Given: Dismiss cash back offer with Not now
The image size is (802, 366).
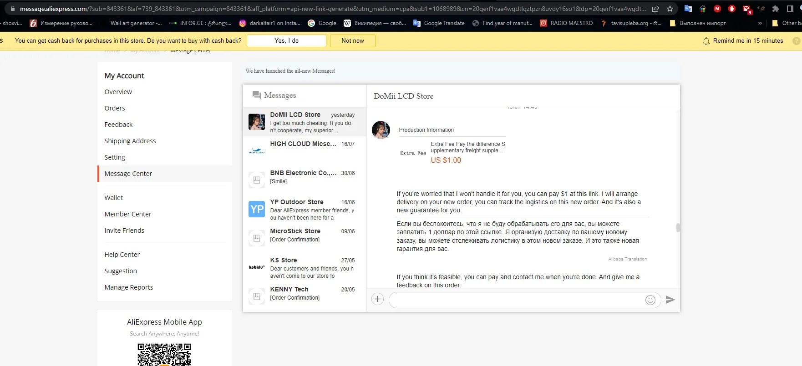Looking at the screenshot, I should (x=353, y=41).
